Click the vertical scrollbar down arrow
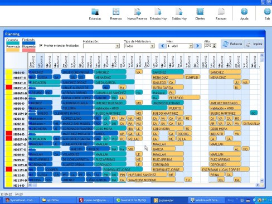The image size is (272, 204). click(x=262, y=180)
